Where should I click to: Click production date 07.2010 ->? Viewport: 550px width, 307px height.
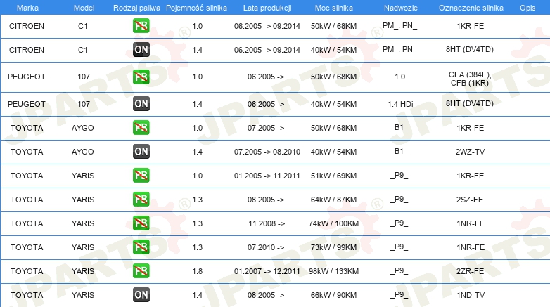[x=266, y=247]
